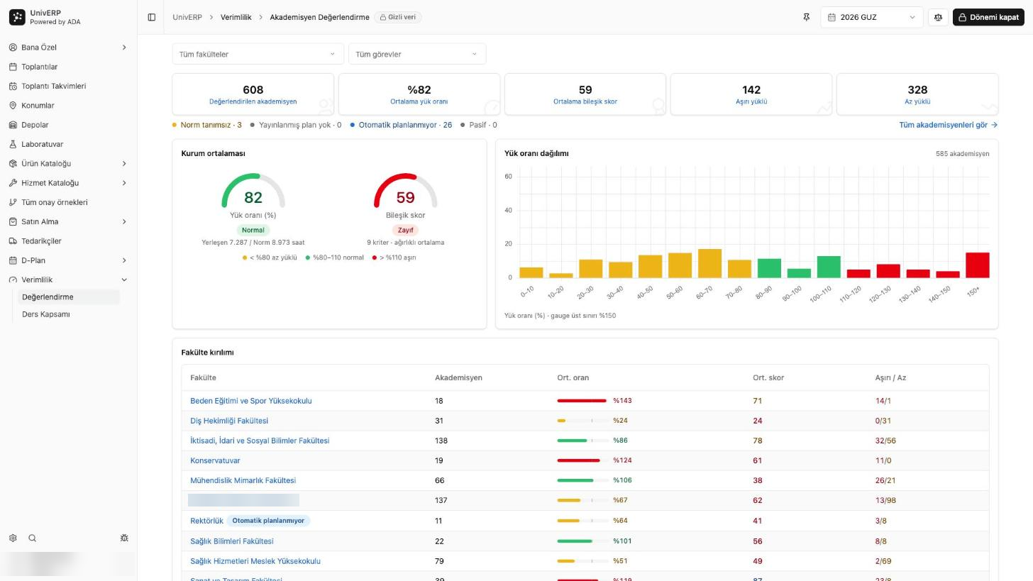Viewport: 1033px width, 581px height.
Task: Toggle the sidebar panel icon
Action: [151, 17]
